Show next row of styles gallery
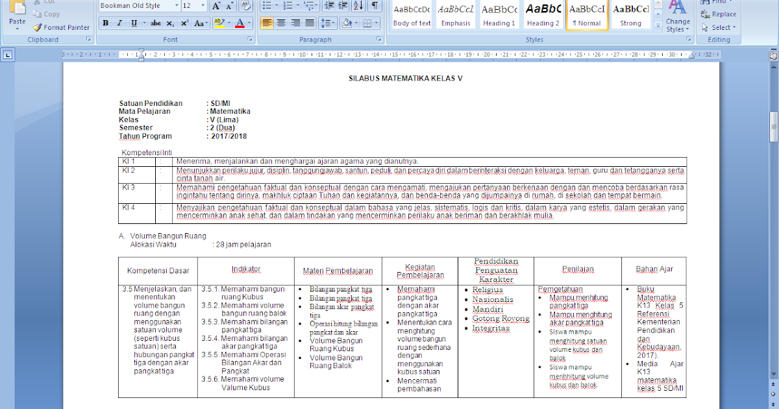The width and height of the screenshot is (779, 409). tap(659, 14)
